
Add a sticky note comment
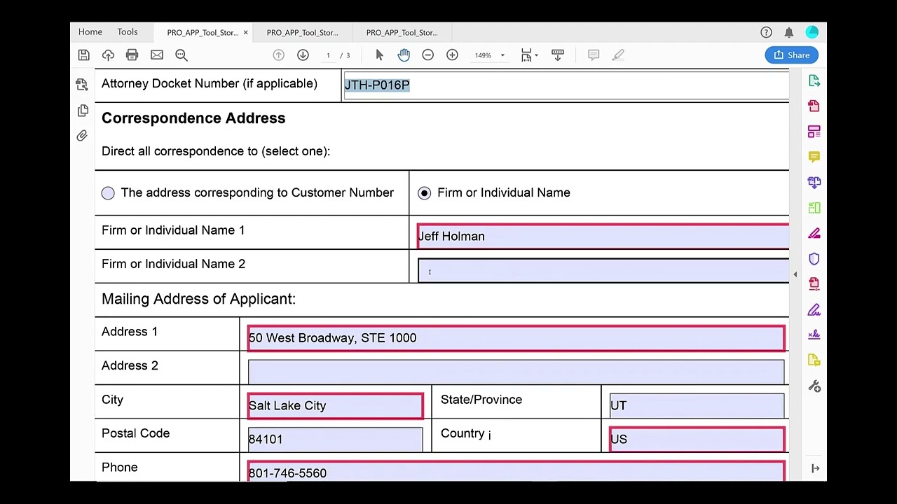pyautogui.click(x=594, y=55)
